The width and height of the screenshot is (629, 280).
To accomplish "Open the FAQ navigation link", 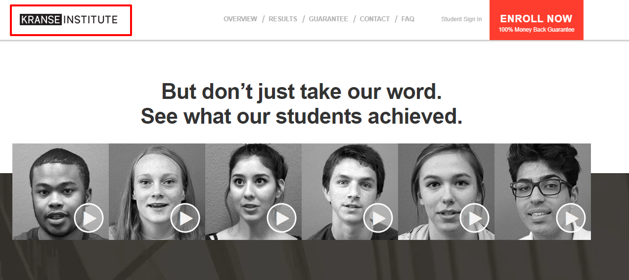I will point(408,19).
